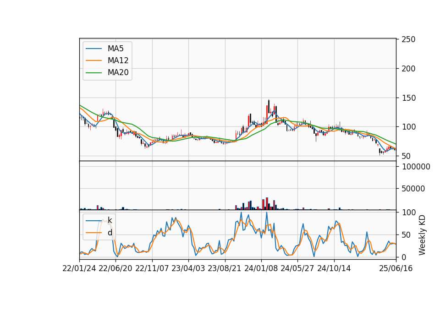Click the k legend label in KD panel
Screen dimensions: 440x316
(110, 220)
